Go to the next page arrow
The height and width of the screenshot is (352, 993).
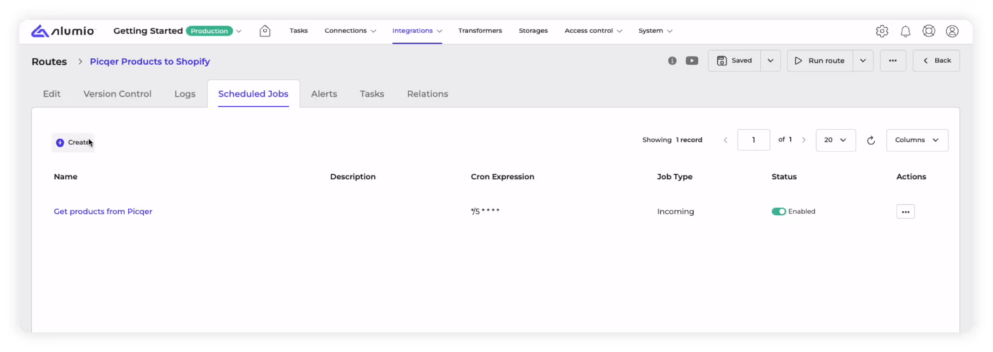pos(804,140)
